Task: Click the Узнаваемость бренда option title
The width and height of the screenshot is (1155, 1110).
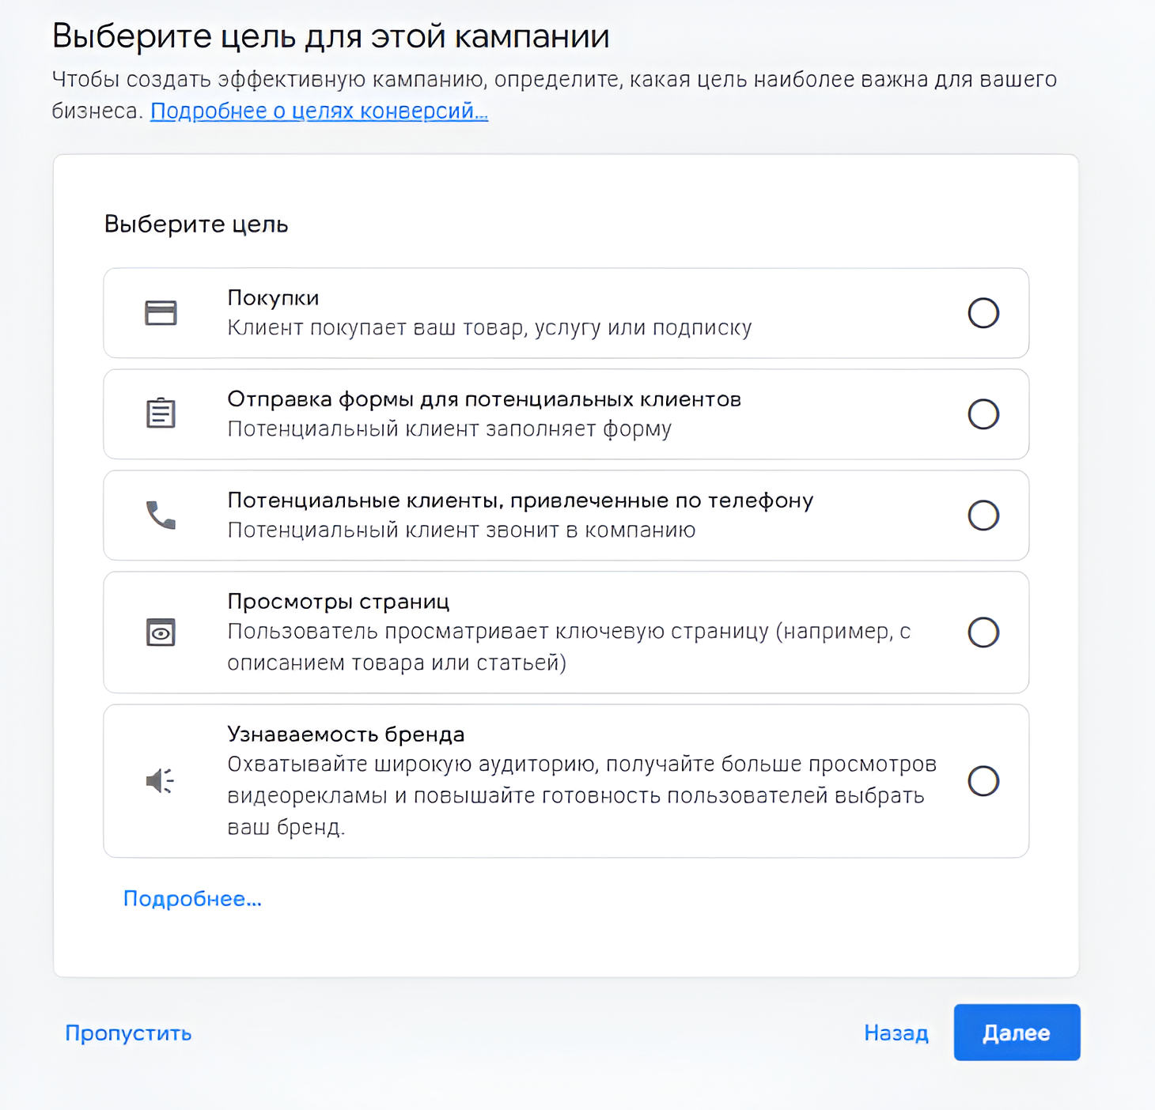Action: pos(346,734)
